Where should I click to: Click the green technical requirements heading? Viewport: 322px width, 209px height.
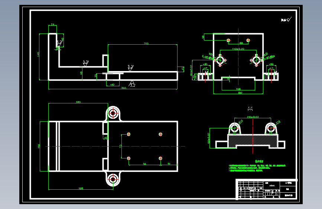click(259, 161)
